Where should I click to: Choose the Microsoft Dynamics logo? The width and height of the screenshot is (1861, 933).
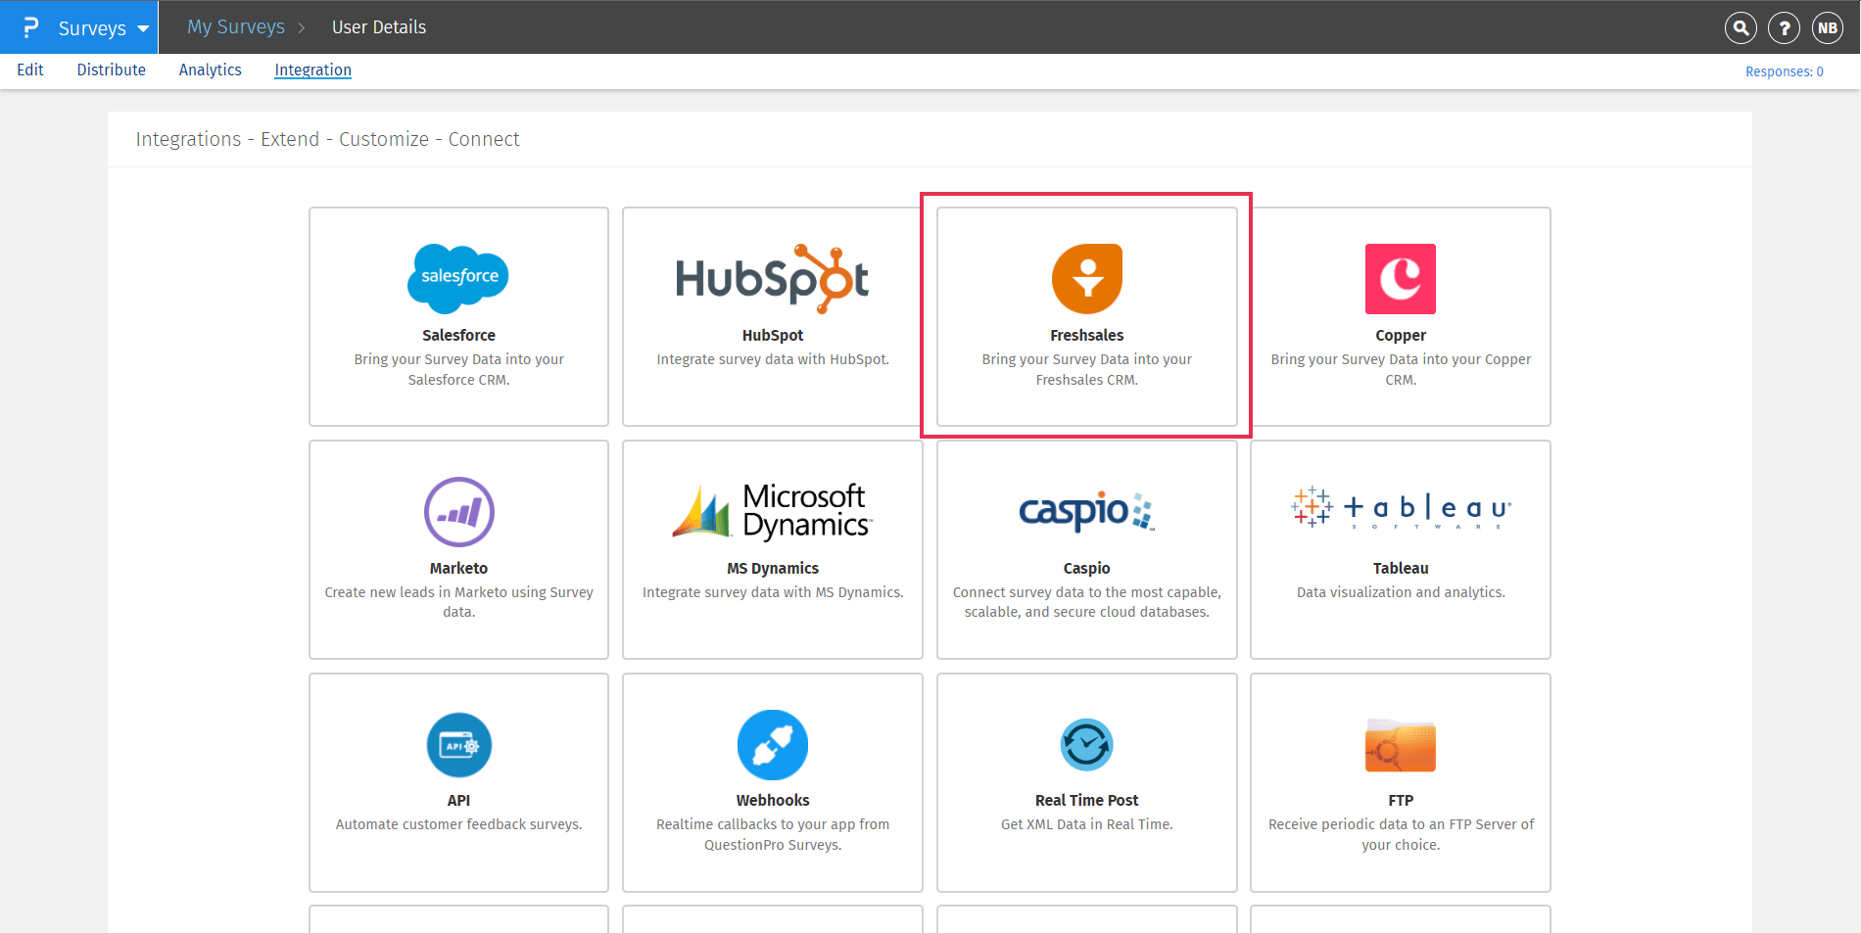pos(772,511)
